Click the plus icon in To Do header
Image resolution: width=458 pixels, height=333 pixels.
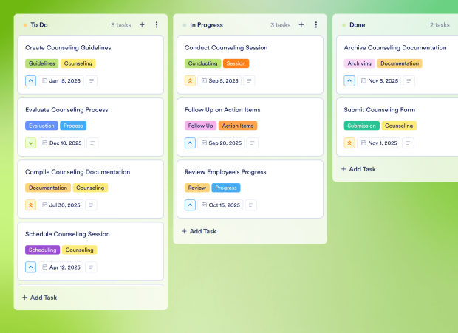pyautogui.click(x=142, y=24)
